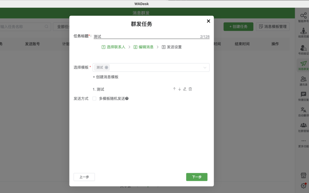Click the 任务标题 input field
Viewport: 309px width, 193px height.
pos(151,37)
